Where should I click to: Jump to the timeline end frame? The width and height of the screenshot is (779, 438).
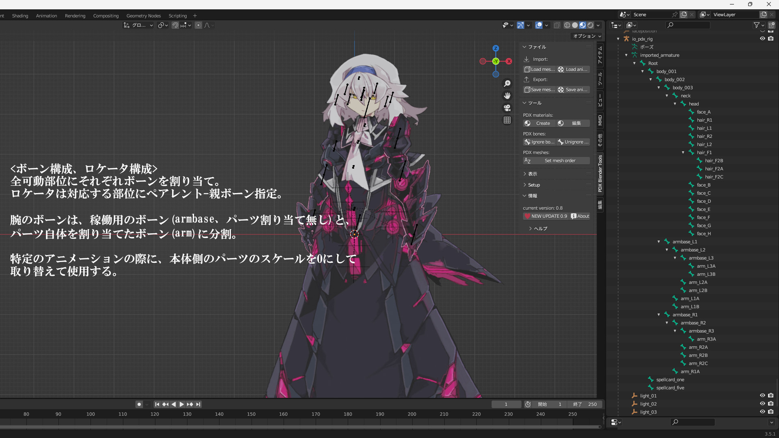[x=198, y=404]
